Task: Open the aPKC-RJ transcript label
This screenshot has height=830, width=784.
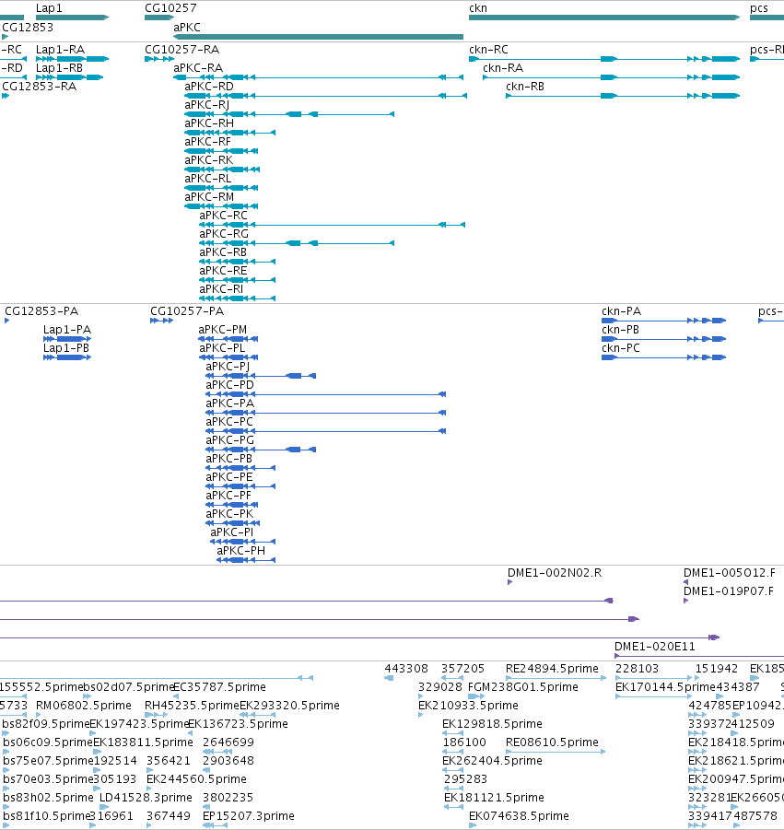Action: tap(206, 105)
